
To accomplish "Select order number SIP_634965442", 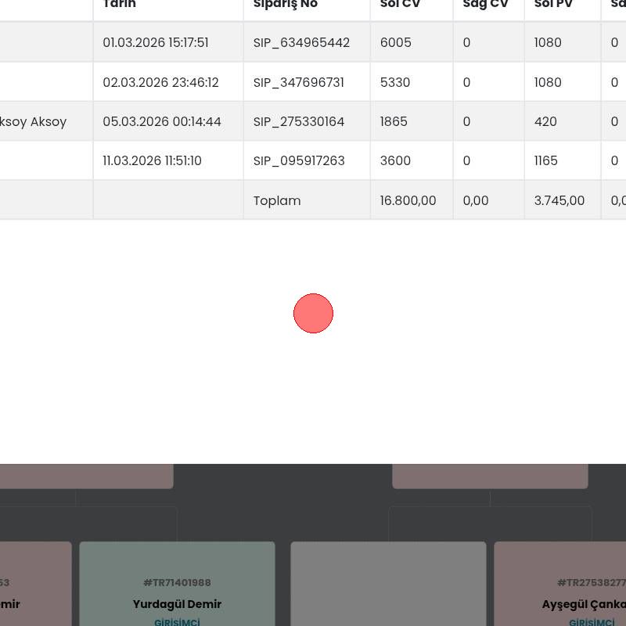I will pyautogui.click(x=301, y=42).
